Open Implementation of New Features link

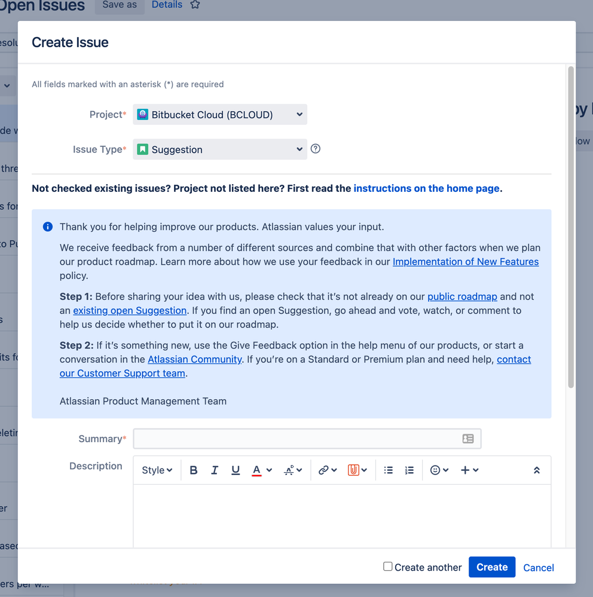(466, 262)
